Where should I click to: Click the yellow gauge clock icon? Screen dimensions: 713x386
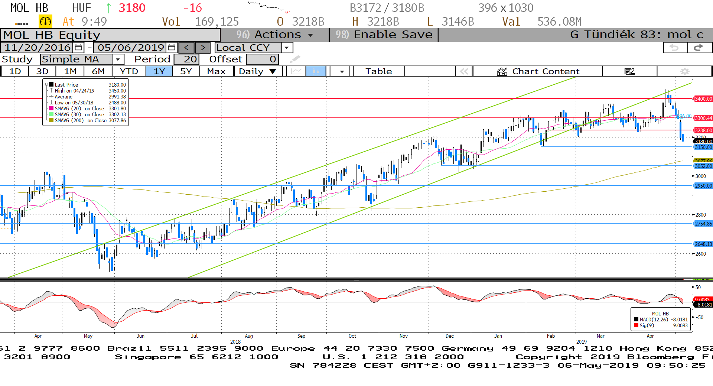coord(46,22)
